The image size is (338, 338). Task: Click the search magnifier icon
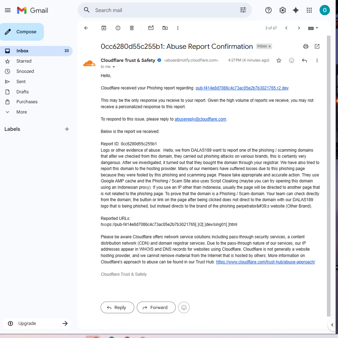87,10
